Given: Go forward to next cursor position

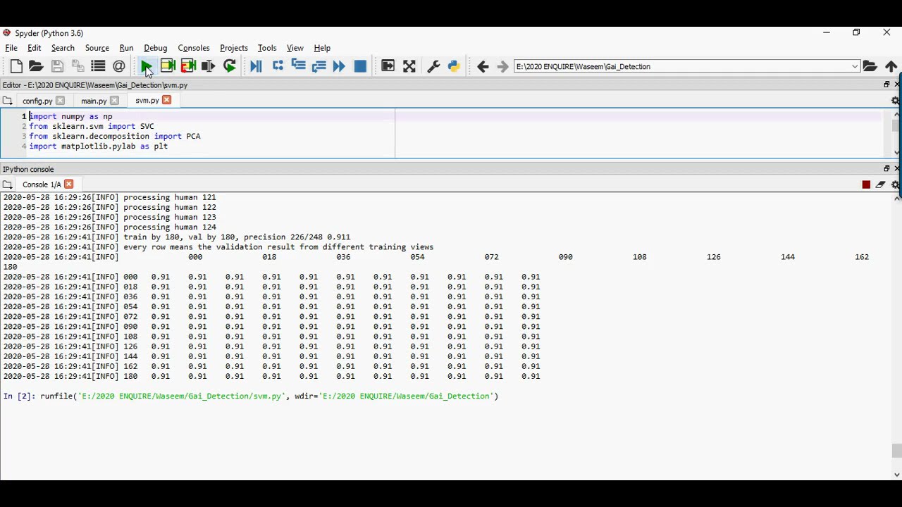Looking at the screenshot, I should click(502, 66).
